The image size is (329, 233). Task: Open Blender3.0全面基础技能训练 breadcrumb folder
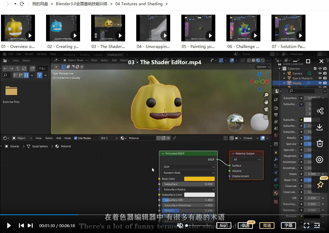[x=81, y=4]
